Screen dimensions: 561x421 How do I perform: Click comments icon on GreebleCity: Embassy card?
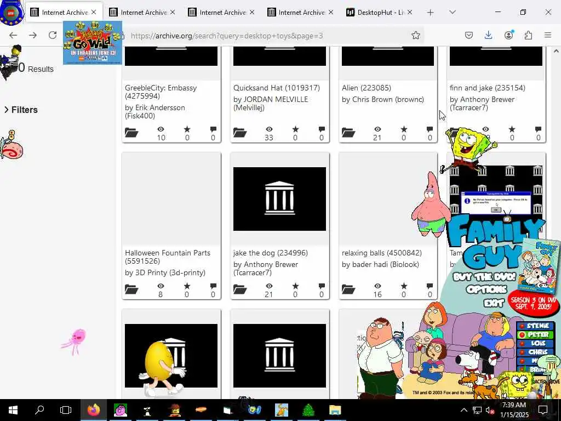(213, 129)
